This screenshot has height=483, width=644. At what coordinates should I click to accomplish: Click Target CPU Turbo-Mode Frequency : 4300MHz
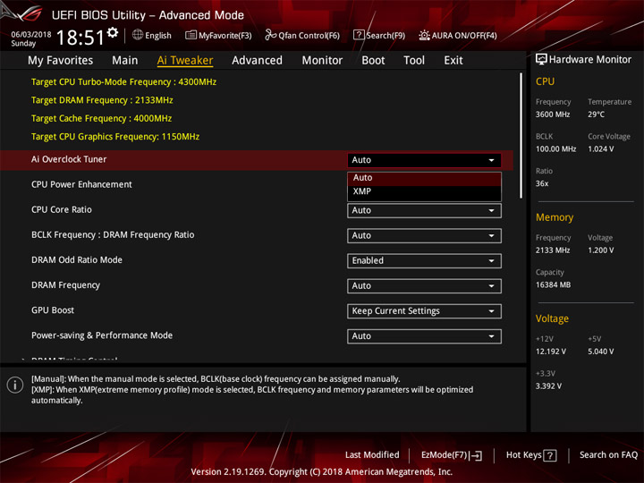point(123,82)
